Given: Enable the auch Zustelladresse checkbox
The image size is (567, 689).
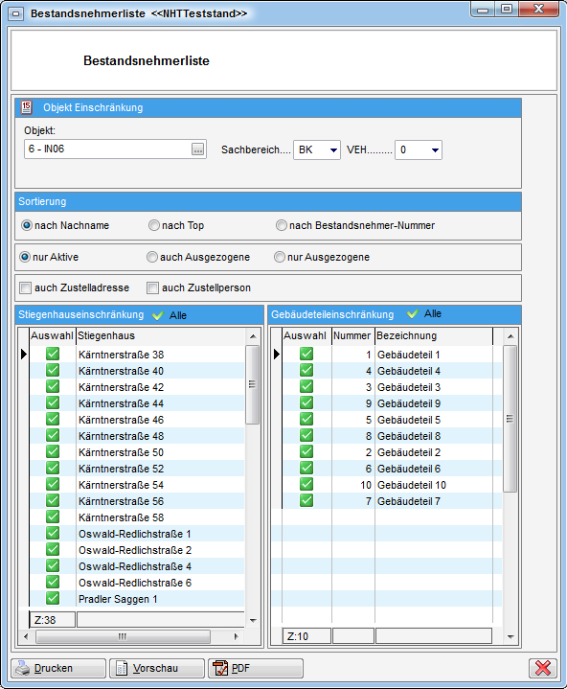Looking at the screenshot, I should (x=26, y=287).
